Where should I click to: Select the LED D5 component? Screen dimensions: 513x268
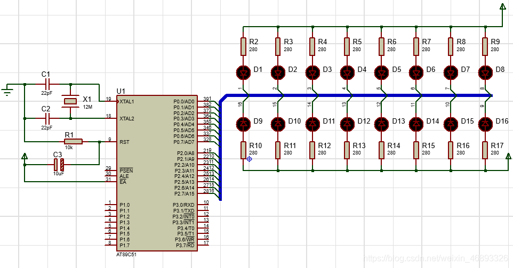[x=381, y=72]
